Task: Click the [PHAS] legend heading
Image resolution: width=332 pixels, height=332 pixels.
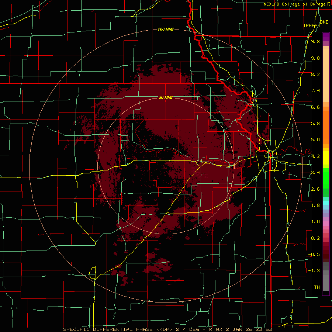Action: (312, 25)
